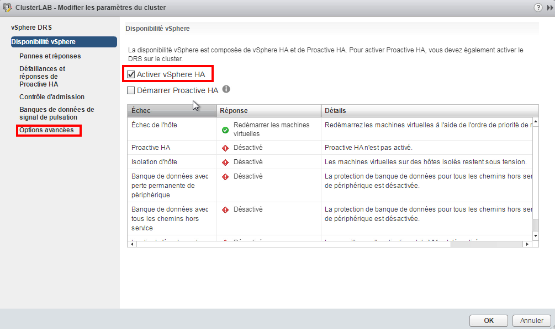Select Disponibilité vSphere in the sidebar

(x=64, y=42)
